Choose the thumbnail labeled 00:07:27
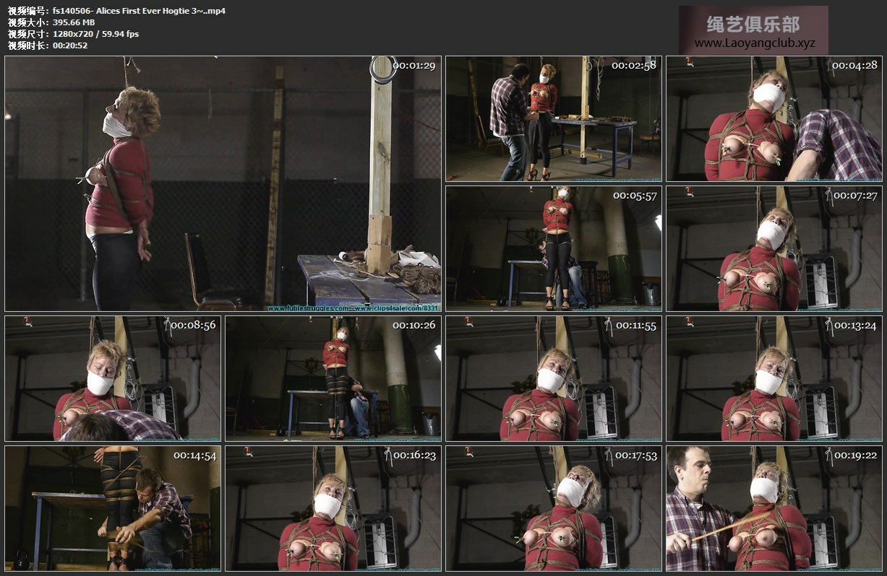Viewport: 887px width, 576px height. [x=774, y=248]
